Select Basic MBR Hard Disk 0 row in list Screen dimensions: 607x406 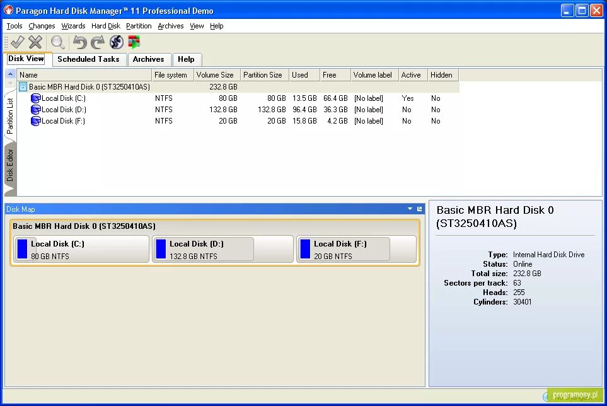pos(238,87)
